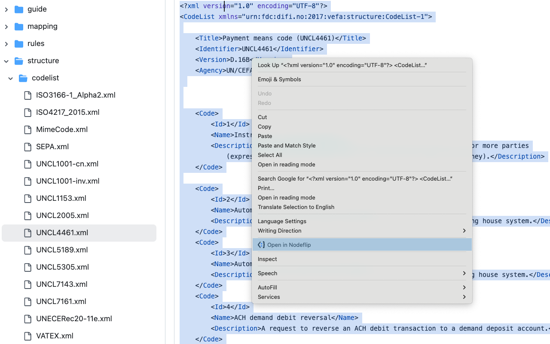Open the ISO3166-1_Alpha2.xml file name

pos(76,95)
